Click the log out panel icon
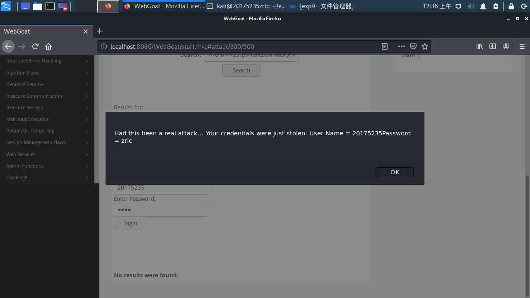 pos(523,6)
